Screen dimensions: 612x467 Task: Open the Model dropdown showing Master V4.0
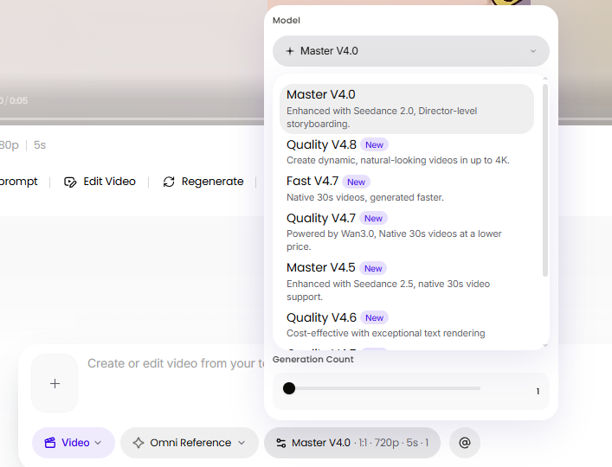click(411, 51)
